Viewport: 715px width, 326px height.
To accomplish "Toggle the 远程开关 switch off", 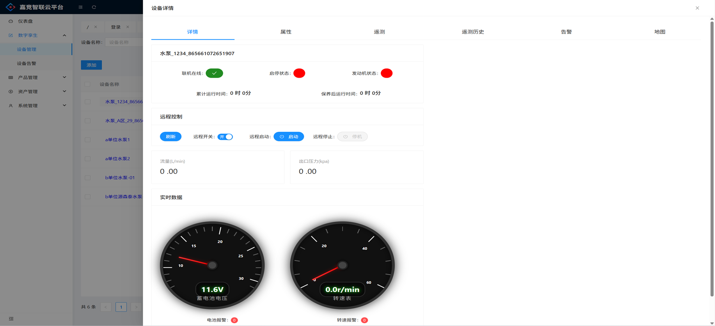I will click(225, 137).
